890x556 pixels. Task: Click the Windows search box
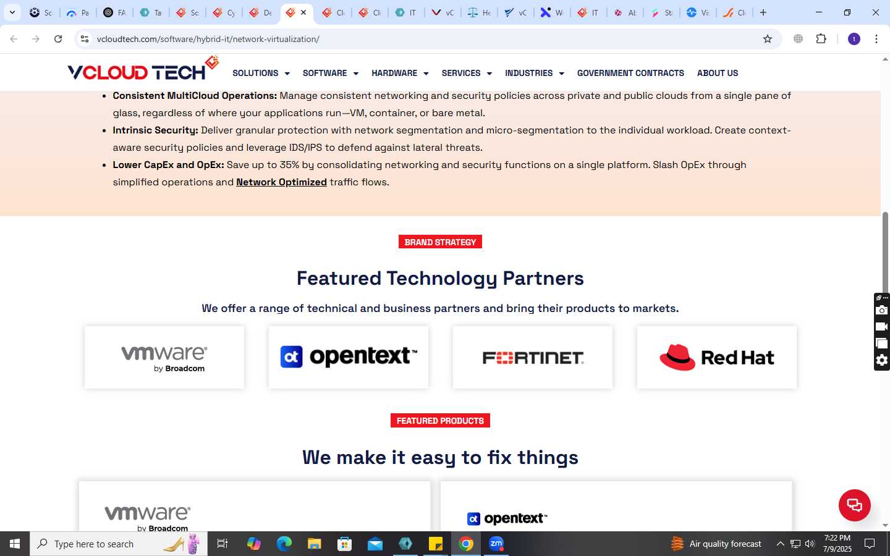coord(119,544)
